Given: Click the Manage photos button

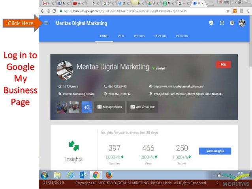Looking at the screenshot, I should coord(109,107).
